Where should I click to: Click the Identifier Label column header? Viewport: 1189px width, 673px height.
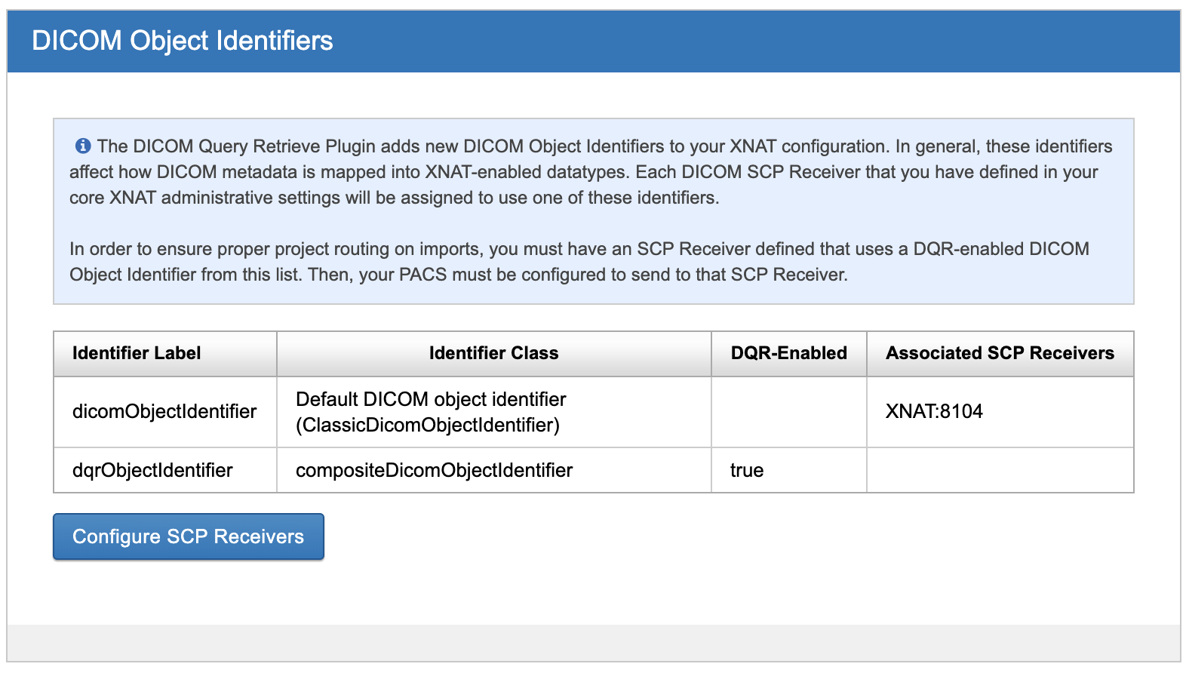click(137, 353)
